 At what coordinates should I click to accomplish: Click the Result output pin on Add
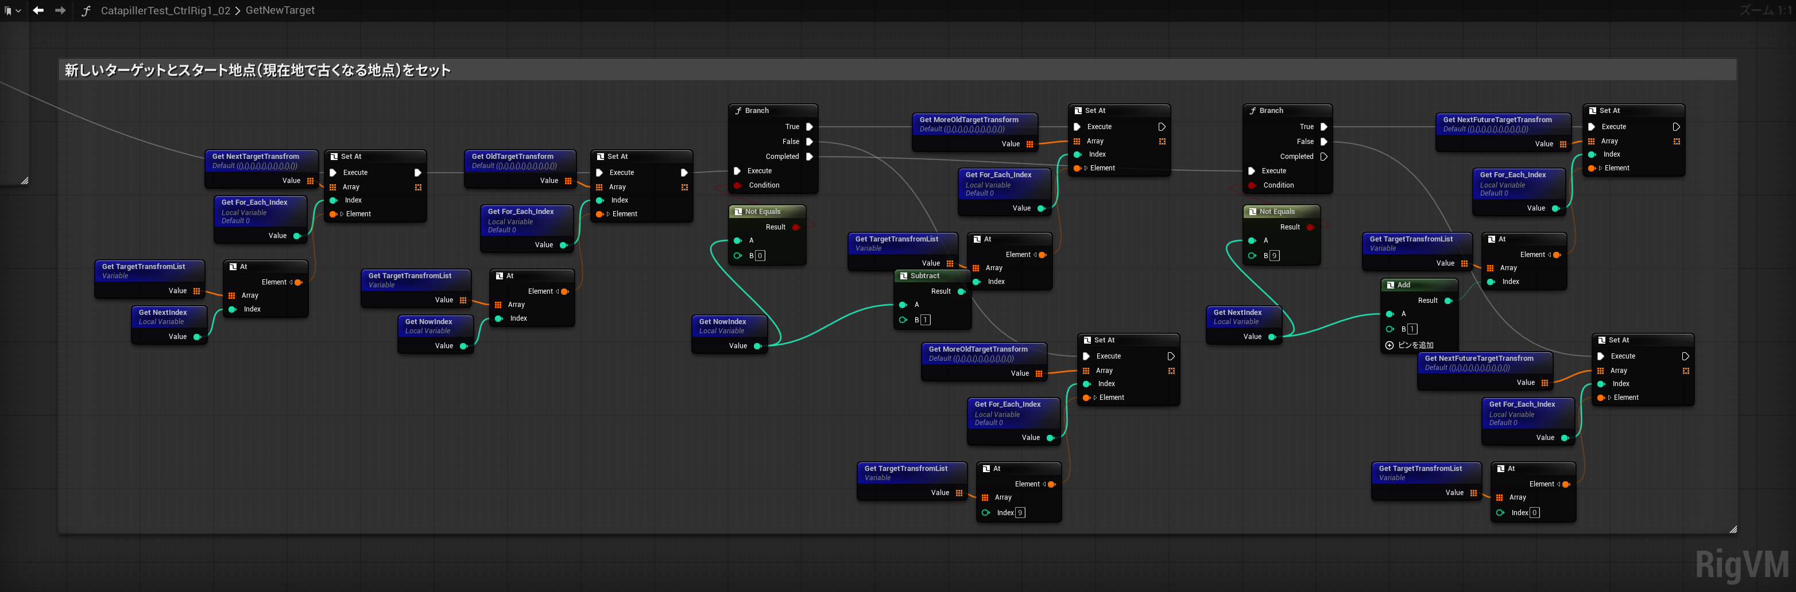tap(1448, 301)
